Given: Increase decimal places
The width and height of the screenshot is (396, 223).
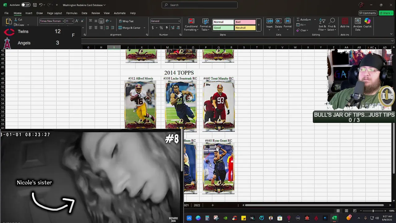Looking at the screenshot, I should (x=173, y=28).
